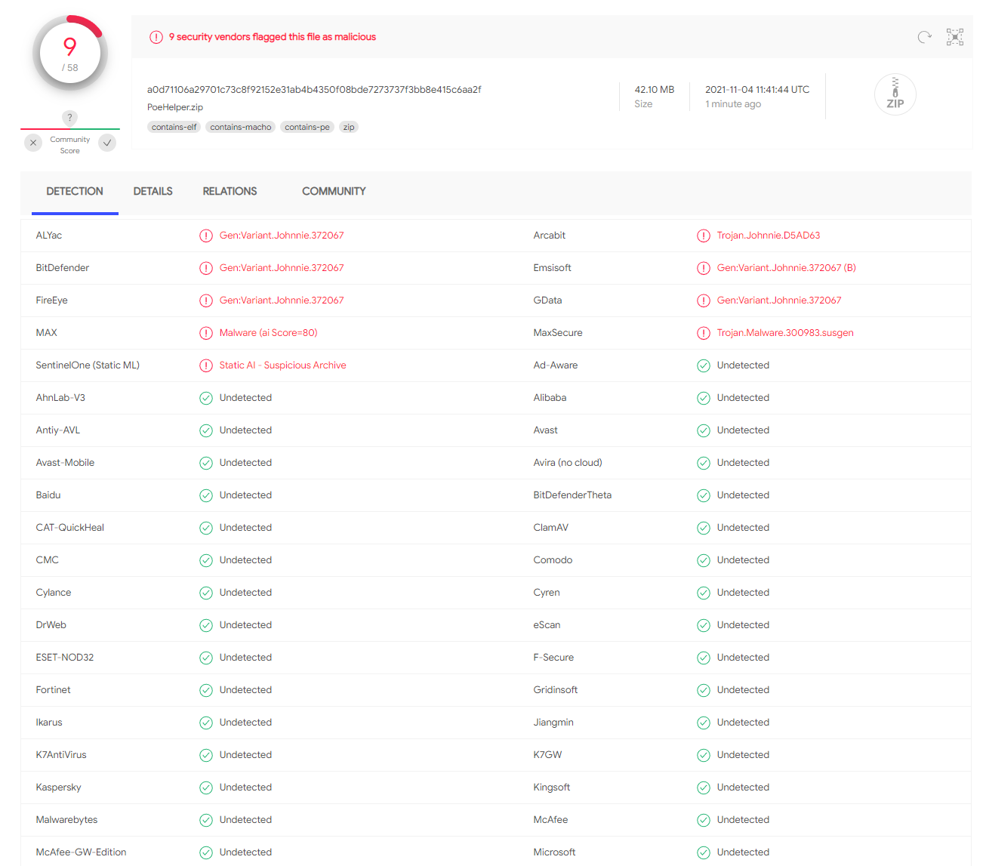Click the Ad-Aware green check icon
The width and height of the screenshot is (983, 866).
pyautogui.click(x=704, y=365)
